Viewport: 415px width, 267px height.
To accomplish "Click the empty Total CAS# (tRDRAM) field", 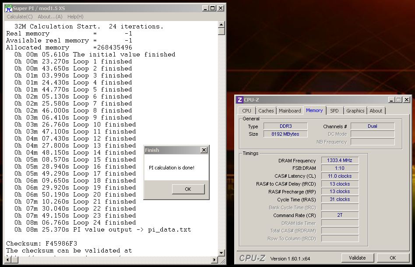I will point(340,231).
